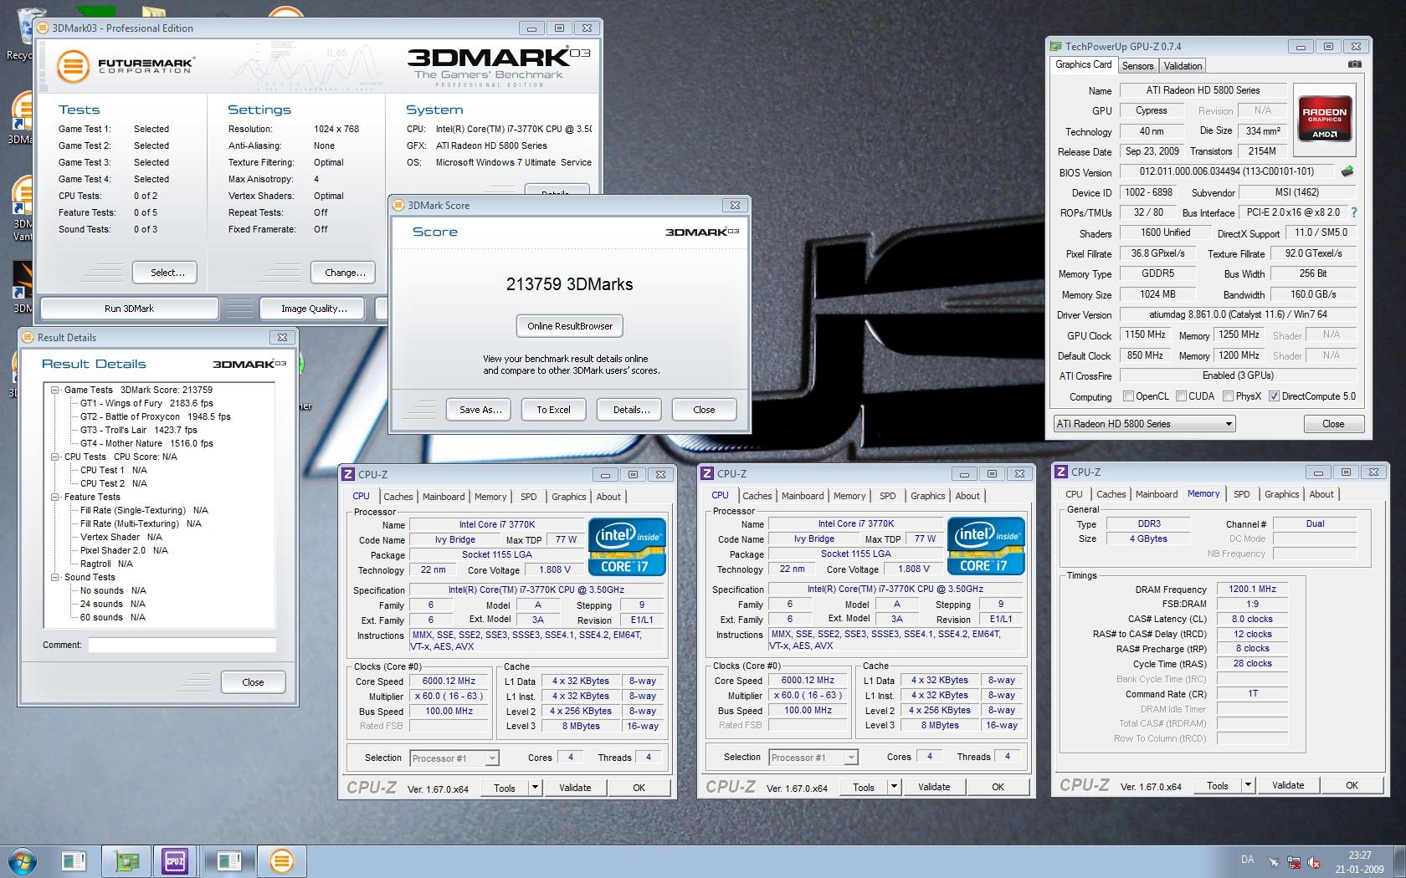Click the muted volume tray icon
The image size is (1406, 878).
pyautogui.click(x=1315, y=862)
